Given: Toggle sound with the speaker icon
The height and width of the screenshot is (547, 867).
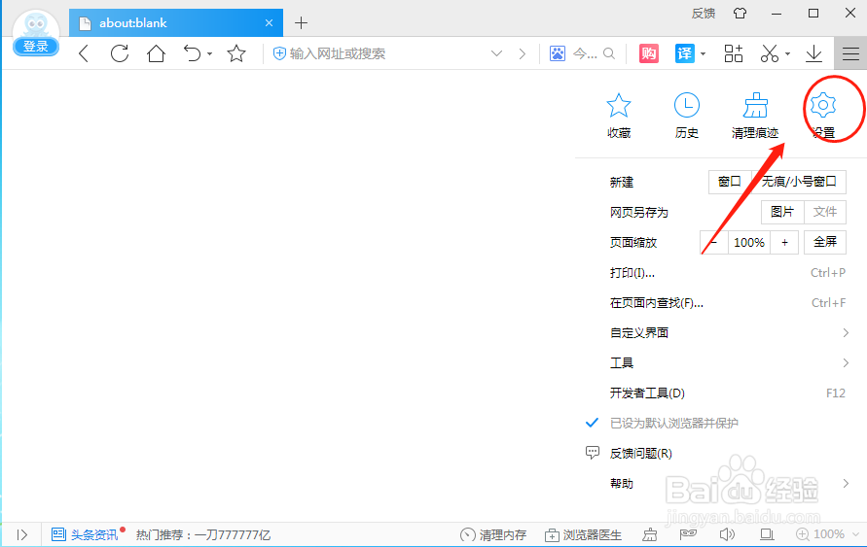Looking at the screenshot, I should tap(727, 534).
